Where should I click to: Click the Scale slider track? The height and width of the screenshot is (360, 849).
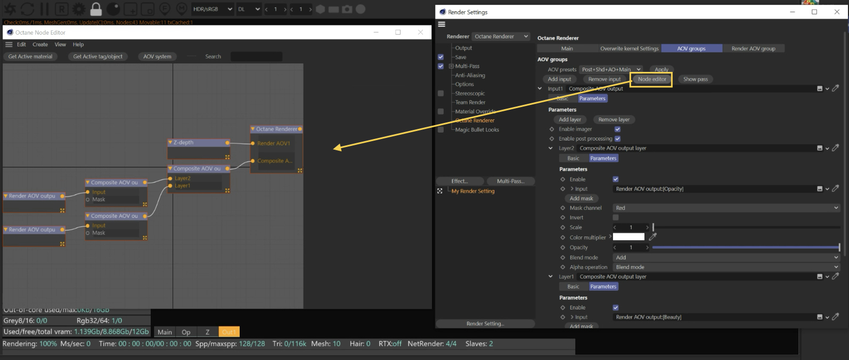[x=746, y=227]
